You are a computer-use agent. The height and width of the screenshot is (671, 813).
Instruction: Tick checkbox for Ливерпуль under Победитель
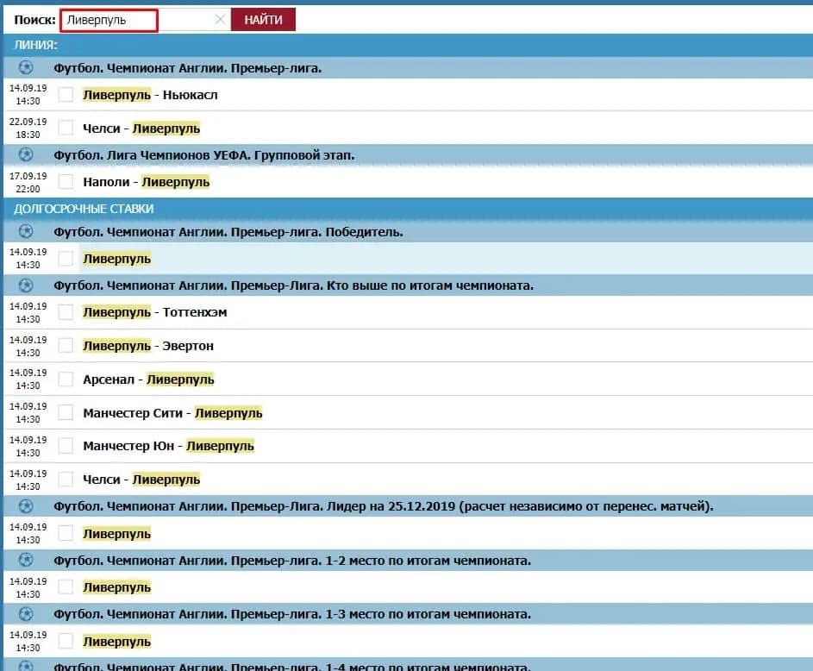66,258
